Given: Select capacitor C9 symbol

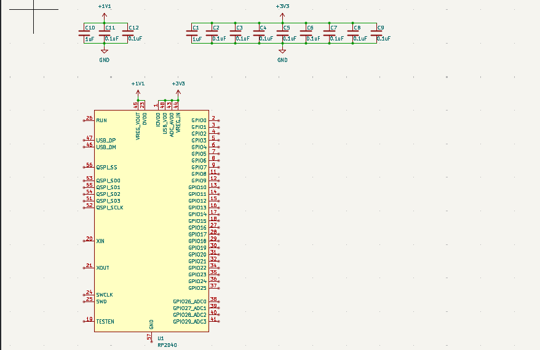Looking at the screenshot, I should (x=376, y=34).
